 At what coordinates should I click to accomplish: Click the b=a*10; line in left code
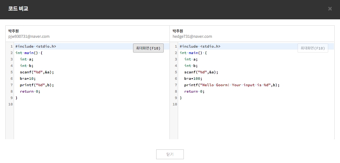28,79
